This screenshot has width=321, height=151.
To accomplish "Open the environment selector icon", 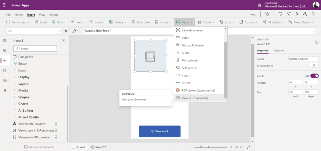I will click(260, 5).
